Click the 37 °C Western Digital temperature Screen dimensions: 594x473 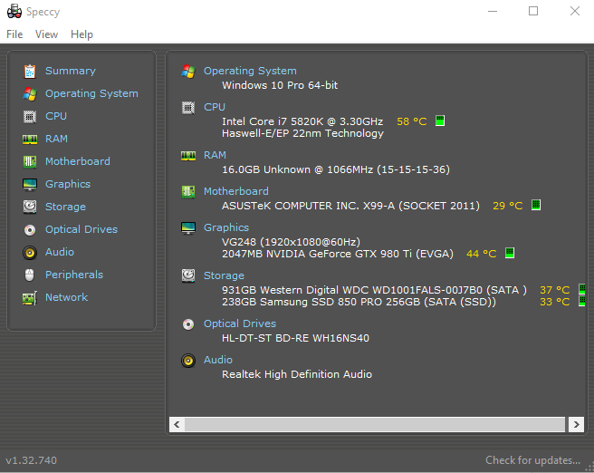[x=554, y=290]
